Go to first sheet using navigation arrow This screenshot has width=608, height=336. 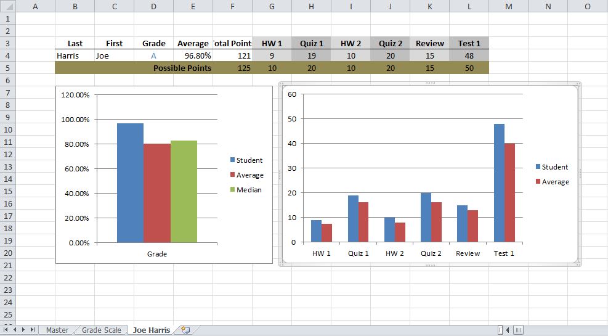point(6,330)
